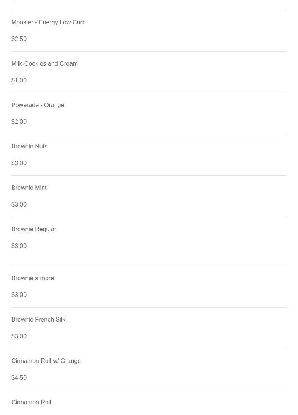Image resolution: width=298 pixels, height=415 pixels.
Task: Open the Milk-Cookies and Cream item
Action: pyautogui.click(x=44, y=64)
